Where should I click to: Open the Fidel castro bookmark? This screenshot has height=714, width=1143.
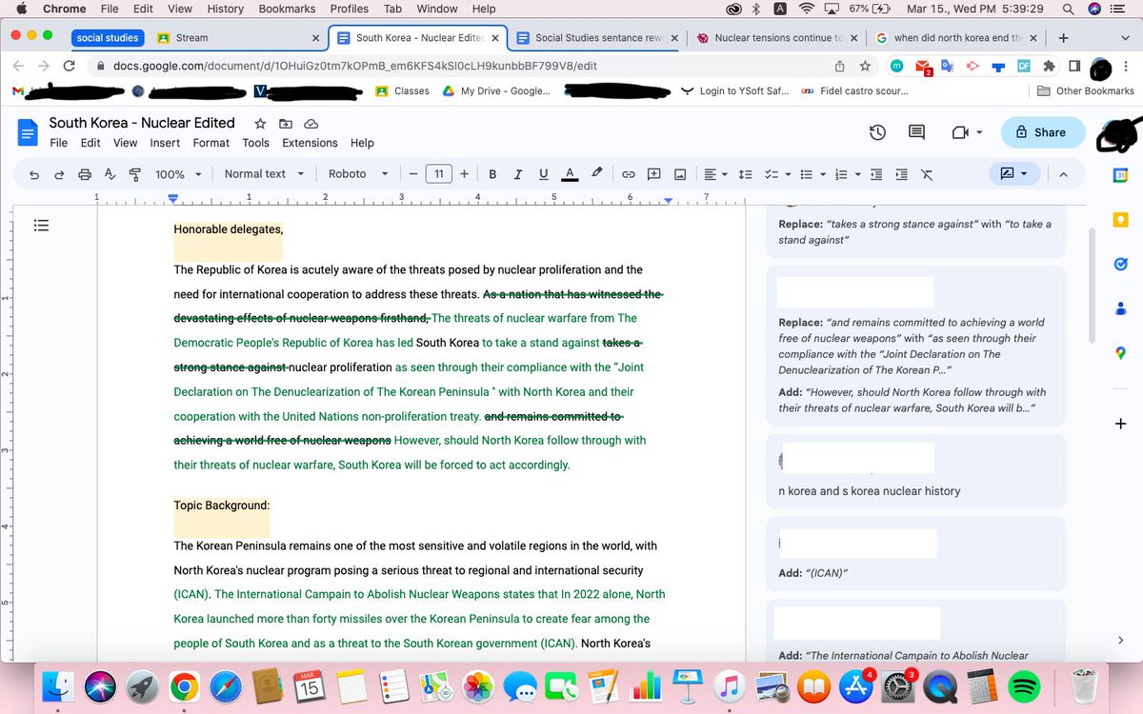click(854, 91)
